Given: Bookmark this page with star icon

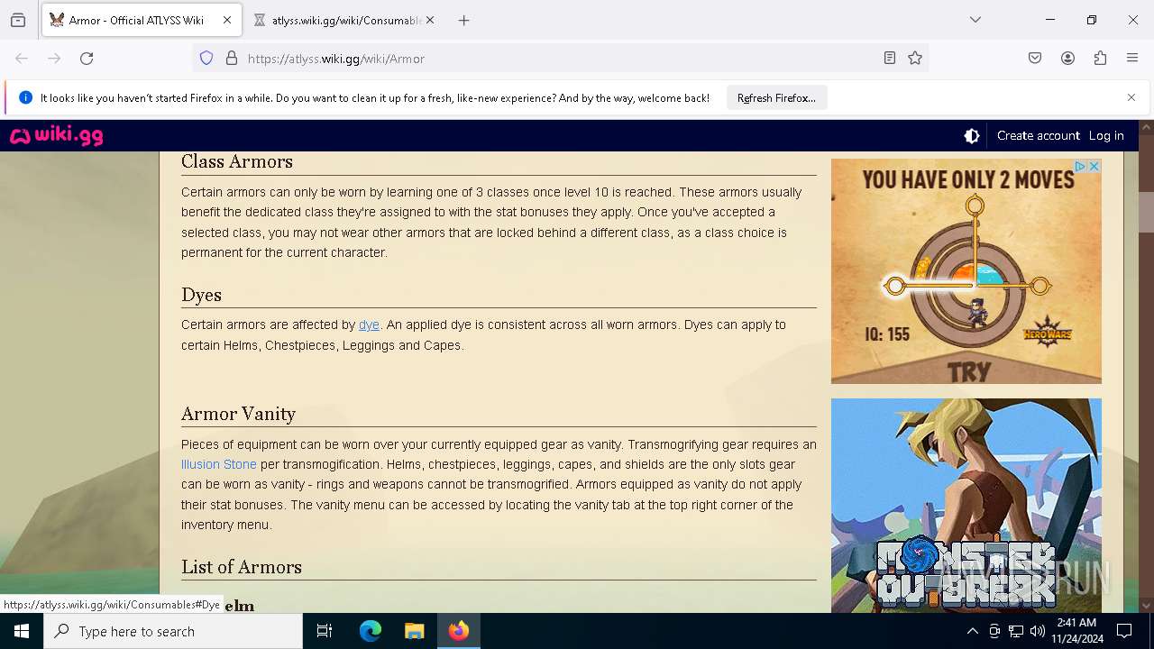Looking at the screenshot, I should pyautogui.click(x=915, y=59).
